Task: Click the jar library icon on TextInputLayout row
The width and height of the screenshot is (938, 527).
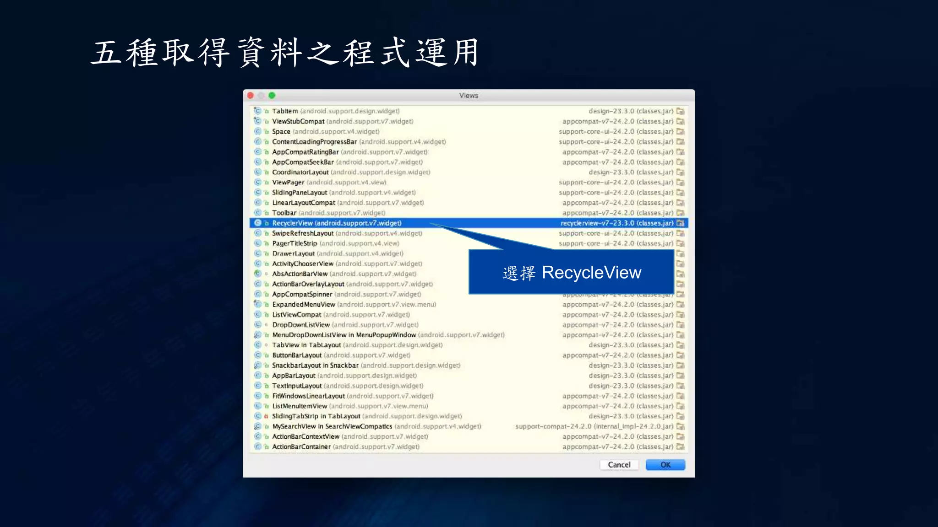Action: (681, 386)
